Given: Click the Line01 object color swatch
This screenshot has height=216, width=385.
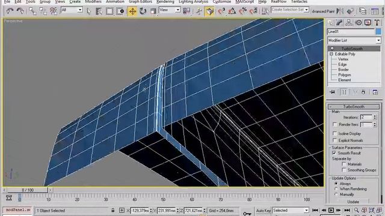Looking at the screenshot, I should 378,31.
